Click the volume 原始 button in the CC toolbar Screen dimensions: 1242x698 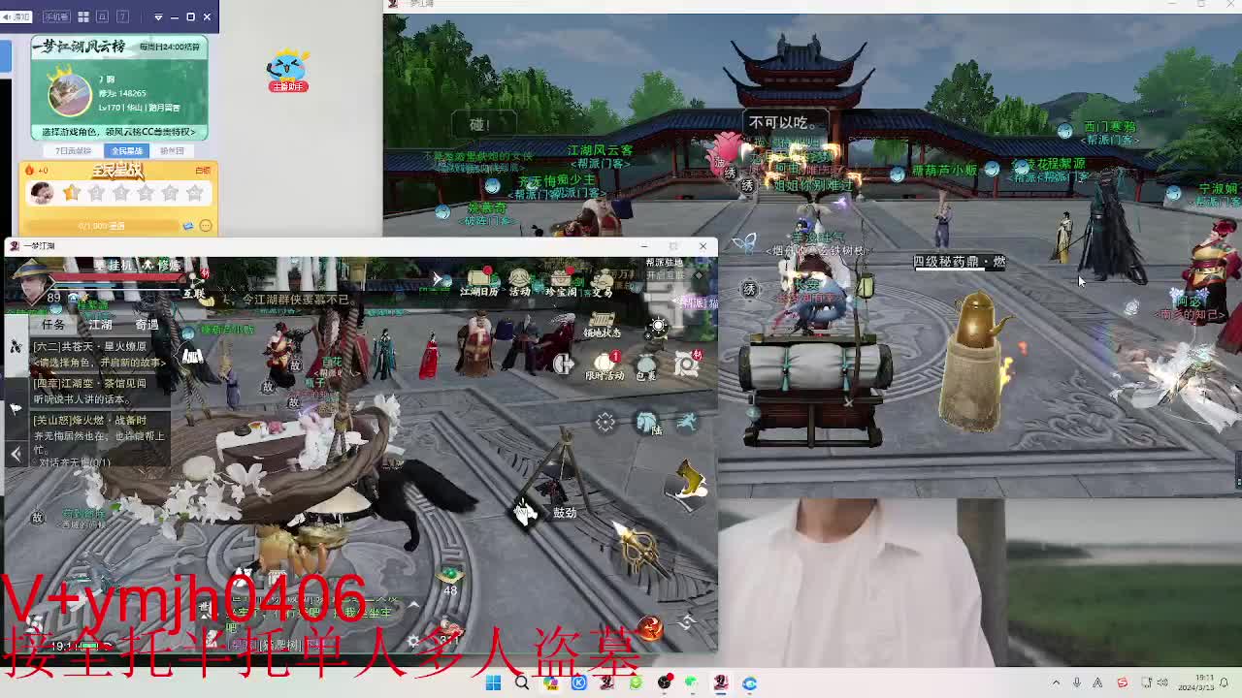tap(16, 16)
